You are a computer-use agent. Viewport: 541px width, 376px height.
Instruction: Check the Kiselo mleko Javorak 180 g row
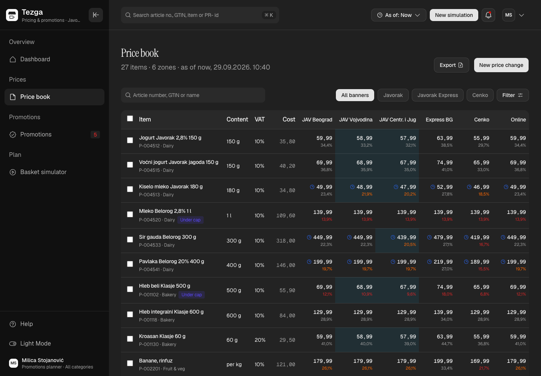point(130,189)
